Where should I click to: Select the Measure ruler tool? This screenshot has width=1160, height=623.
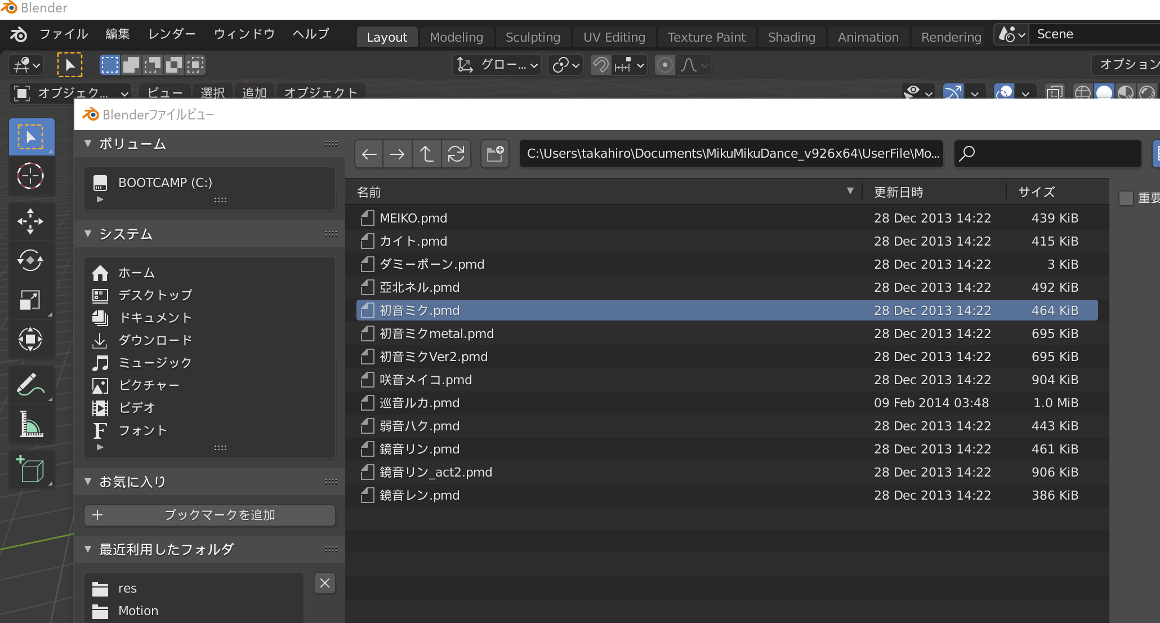point(30,424)
